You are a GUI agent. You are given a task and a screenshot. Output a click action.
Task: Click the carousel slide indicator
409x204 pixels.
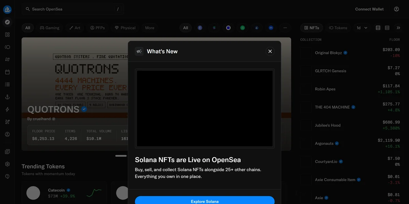tap(121, 156)
